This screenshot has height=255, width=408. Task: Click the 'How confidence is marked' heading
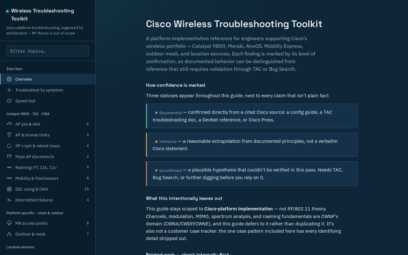tap(175, 85)
